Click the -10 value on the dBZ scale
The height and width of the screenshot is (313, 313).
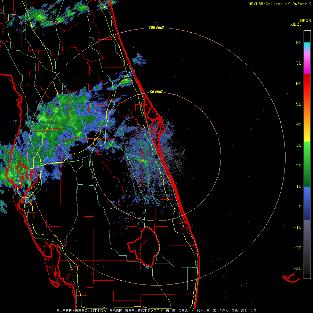[297, 227]
